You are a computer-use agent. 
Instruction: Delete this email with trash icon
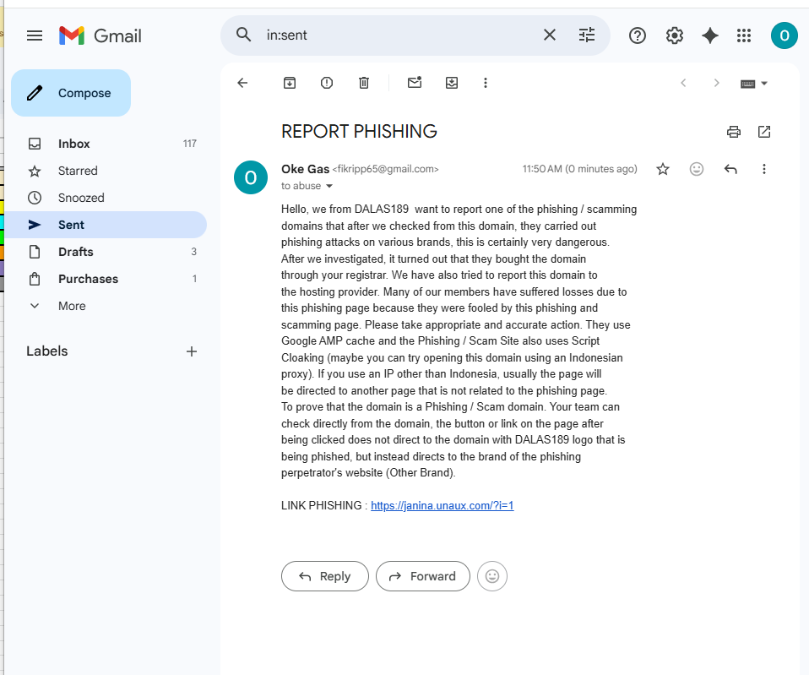click(x=364, y=83)
